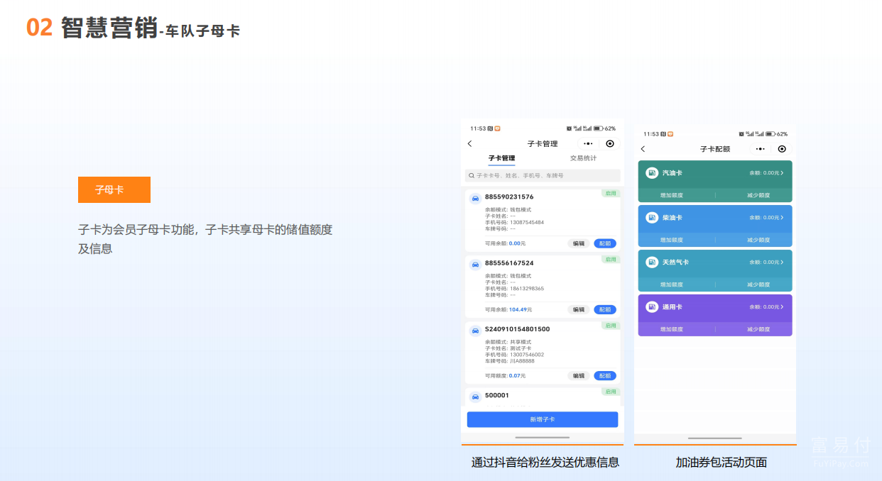Click 减少额度 on the 通用卡
Viewport: 882px width, 481px height.
758,329
